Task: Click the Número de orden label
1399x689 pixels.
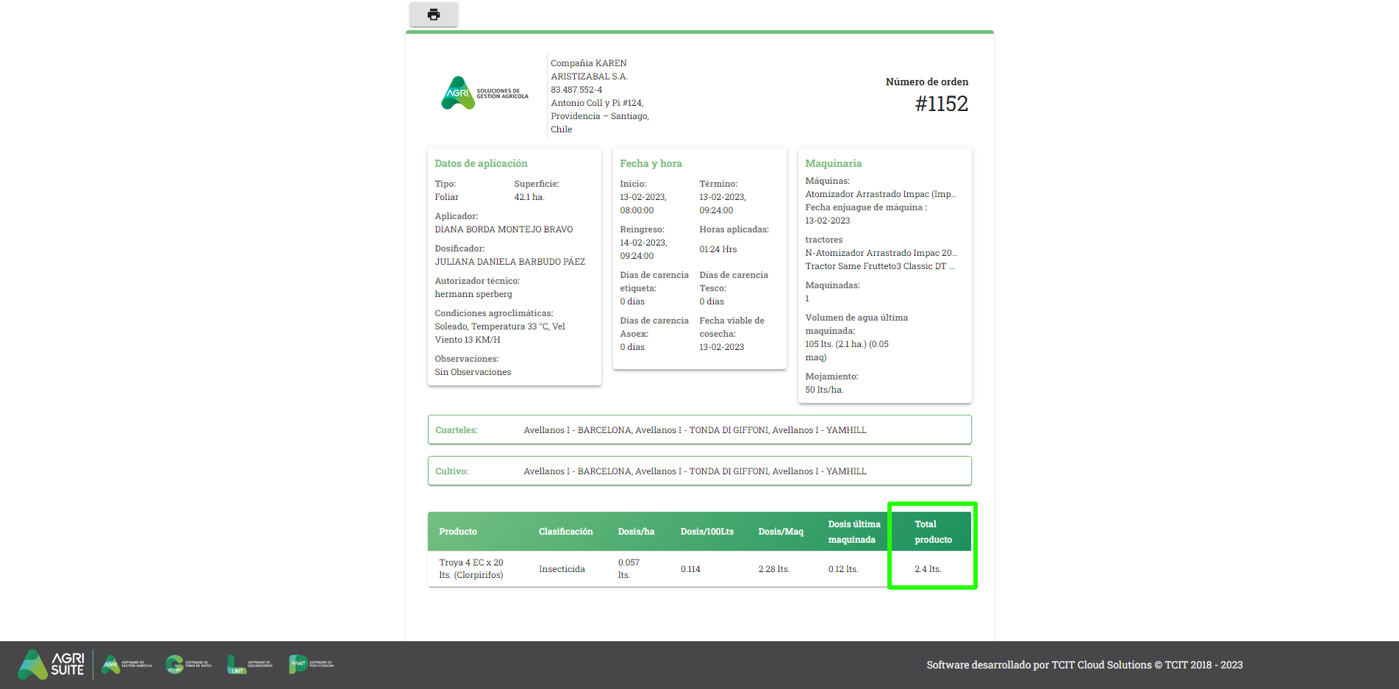Action: pyautogui.click(x=927, y=82)
